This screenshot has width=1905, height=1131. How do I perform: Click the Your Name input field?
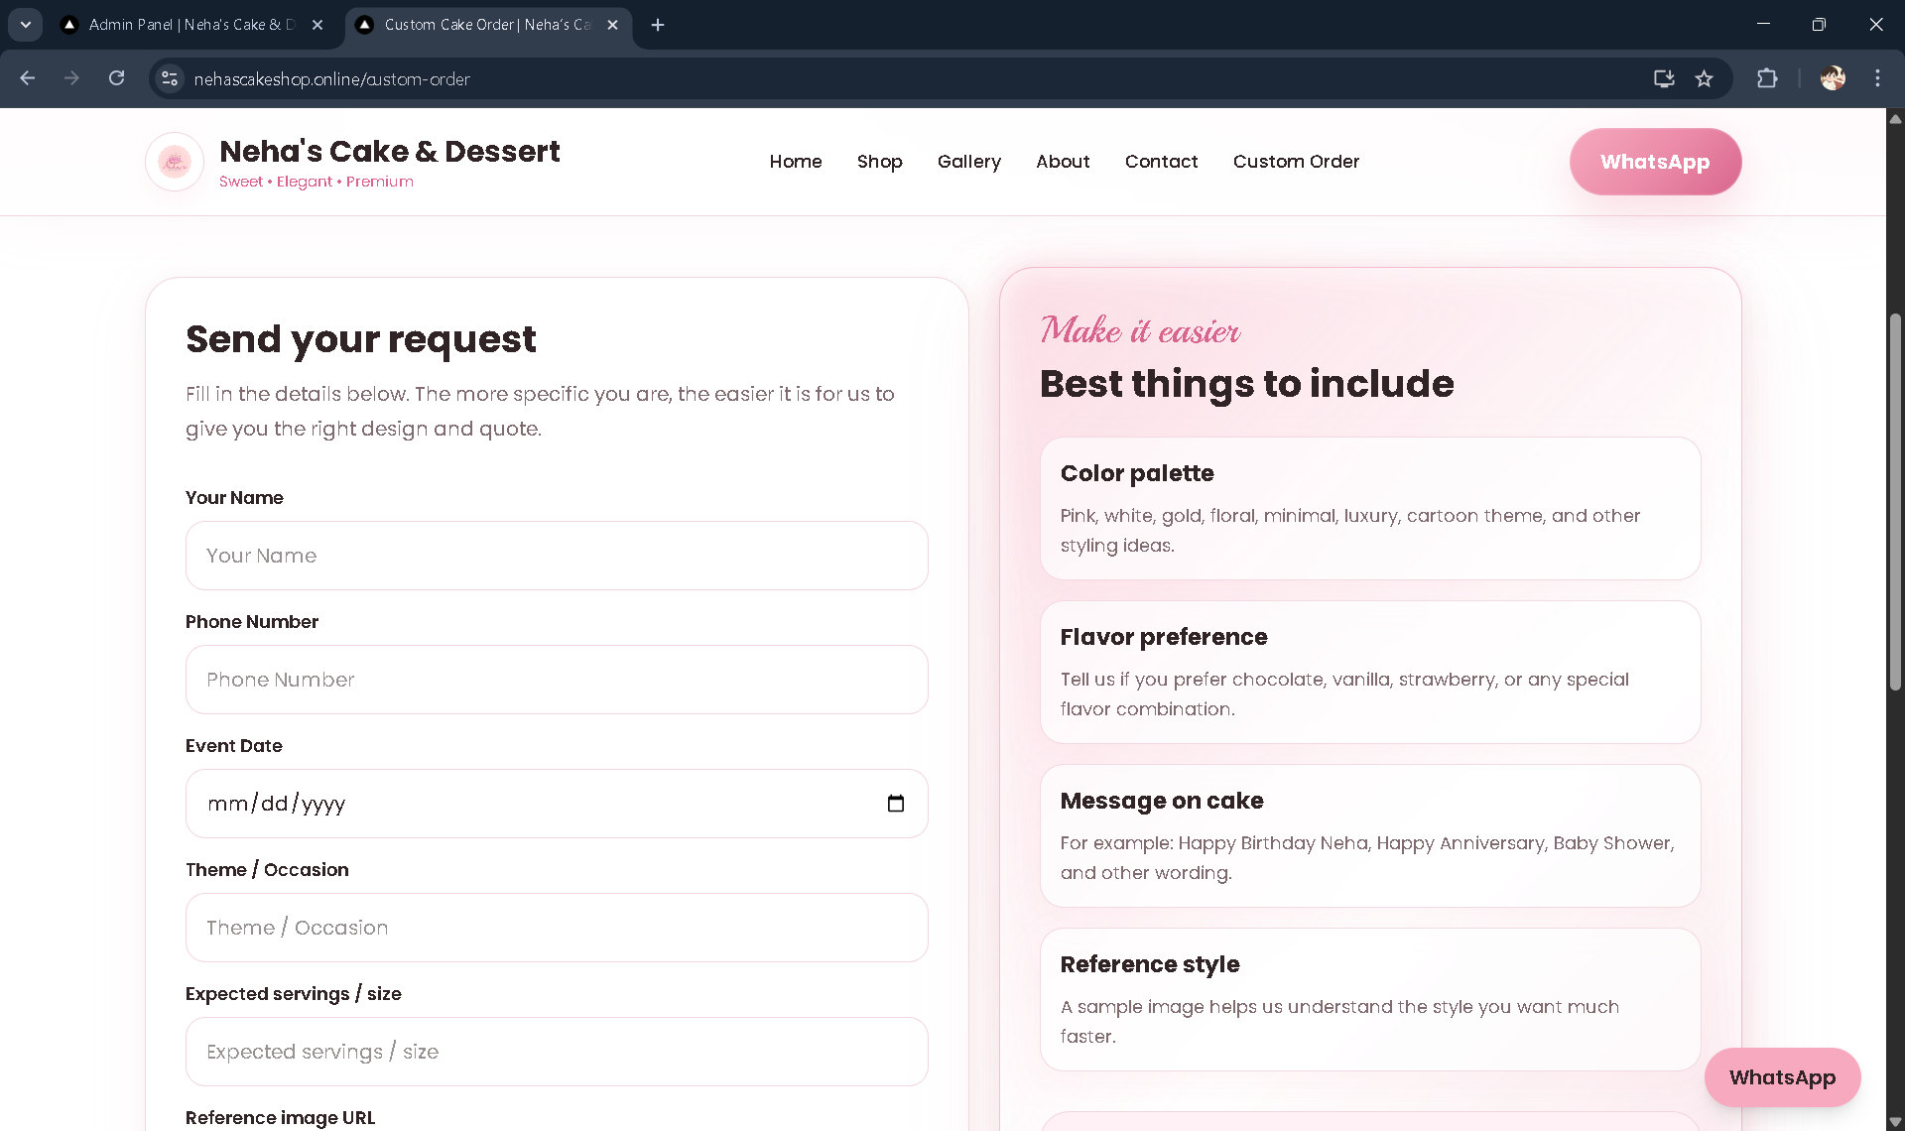[556, 556]
